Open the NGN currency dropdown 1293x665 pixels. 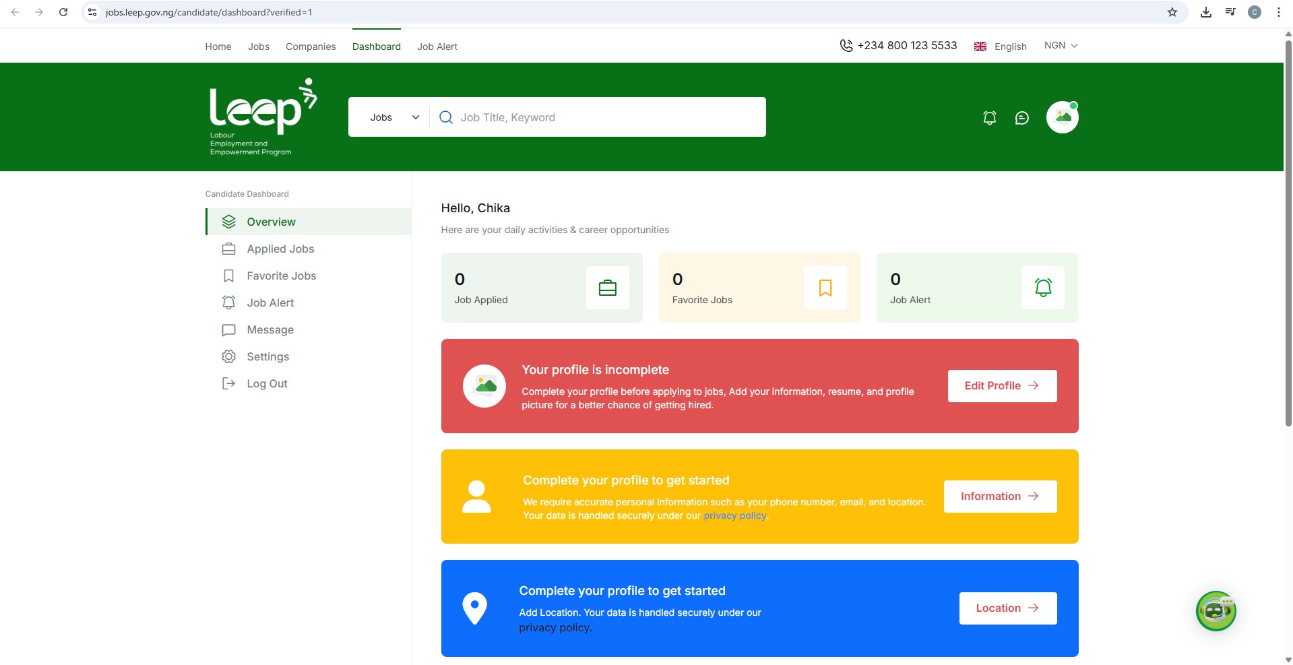click(1060, 45)
